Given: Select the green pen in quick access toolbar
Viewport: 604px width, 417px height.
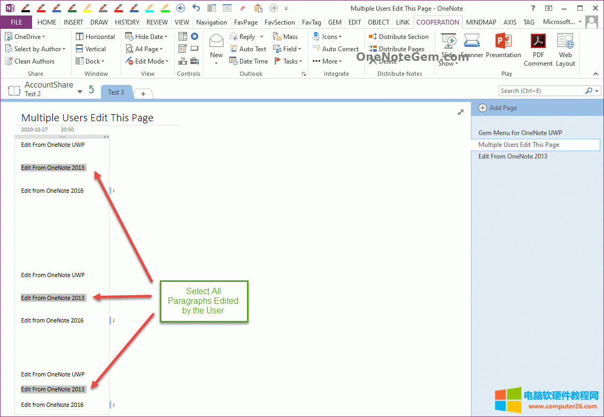Looking at the screenshot, I should [x=72, y=7].
